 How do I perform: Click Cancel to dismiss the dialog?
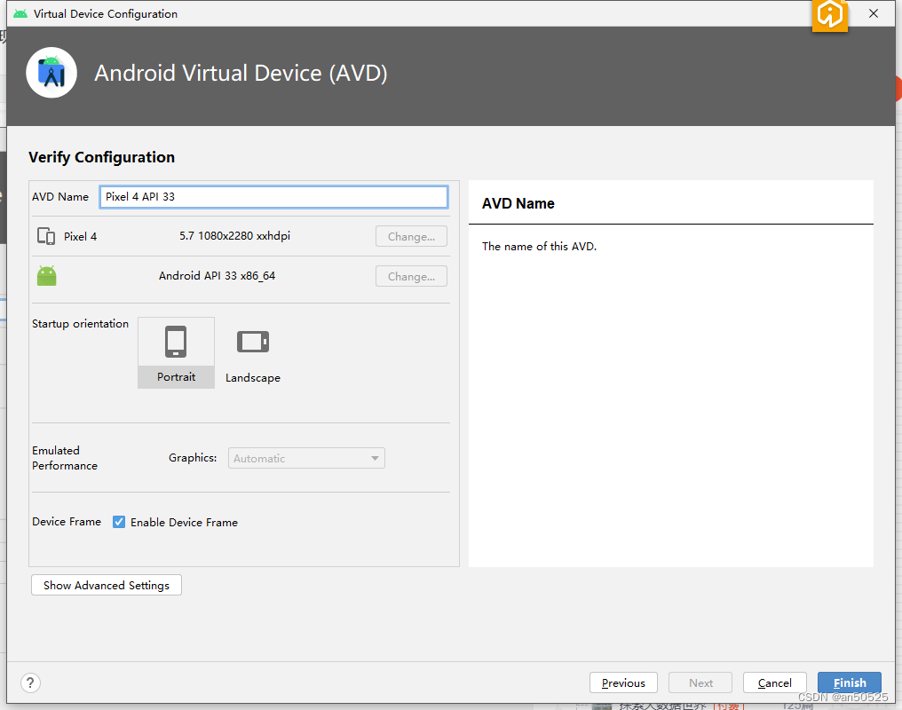pyautogui.click(x=774, y=682)
